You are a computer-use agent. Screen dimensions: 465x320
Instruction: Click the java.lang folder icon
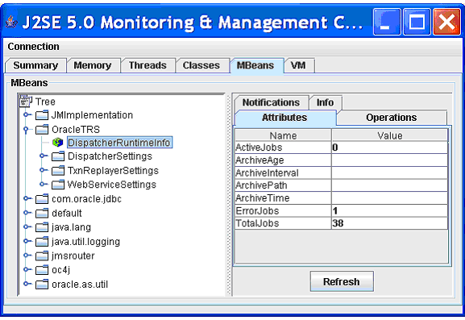[x=42, y=227]
